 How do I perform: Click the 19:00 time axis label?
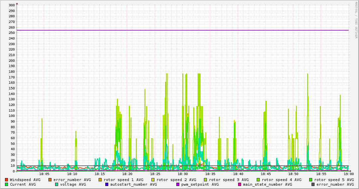tap(349, 174)
